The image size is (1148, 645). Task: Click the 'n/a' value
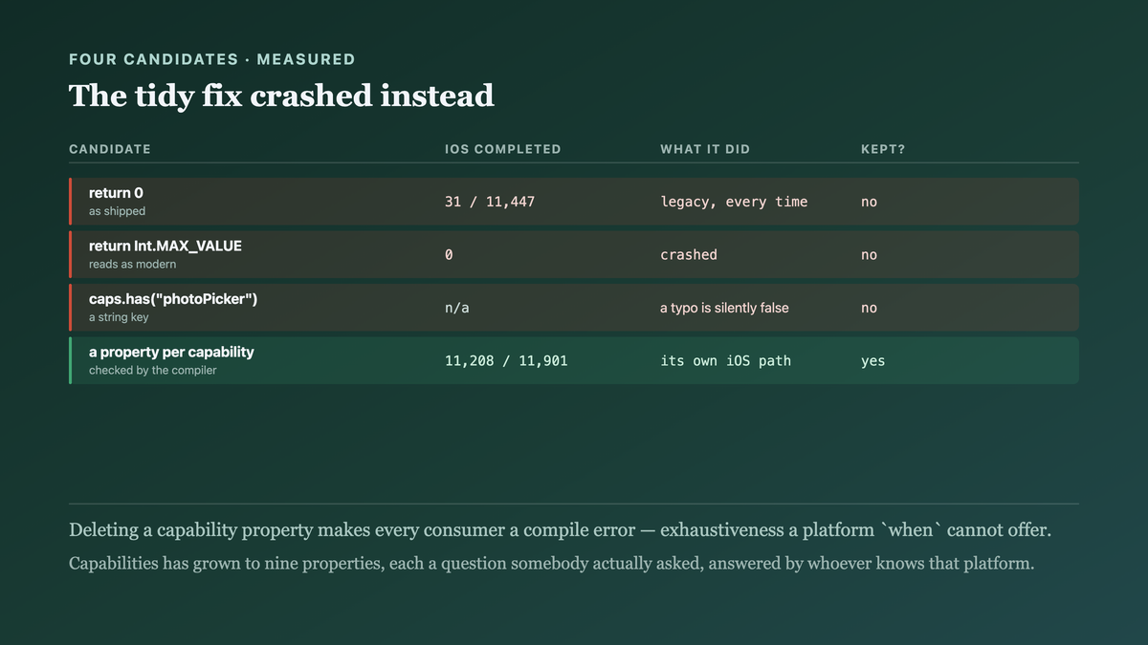(457, 308)
